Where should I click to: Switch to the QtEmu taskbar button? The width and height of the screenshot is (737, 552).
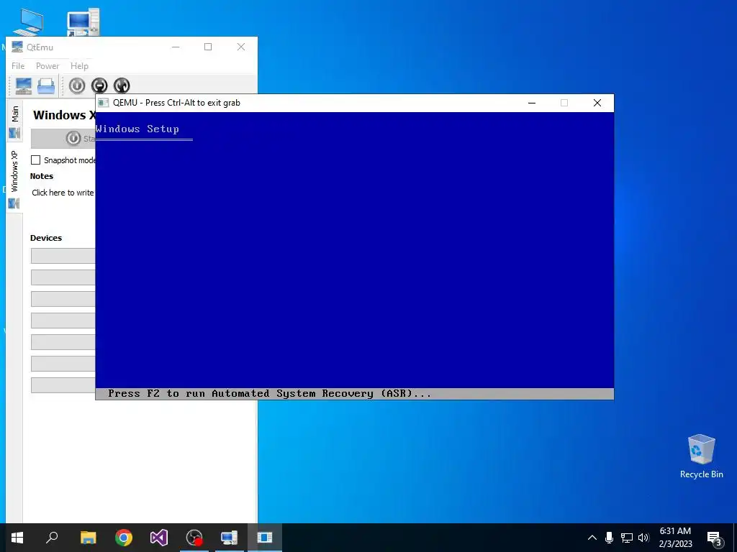(230, 538)
